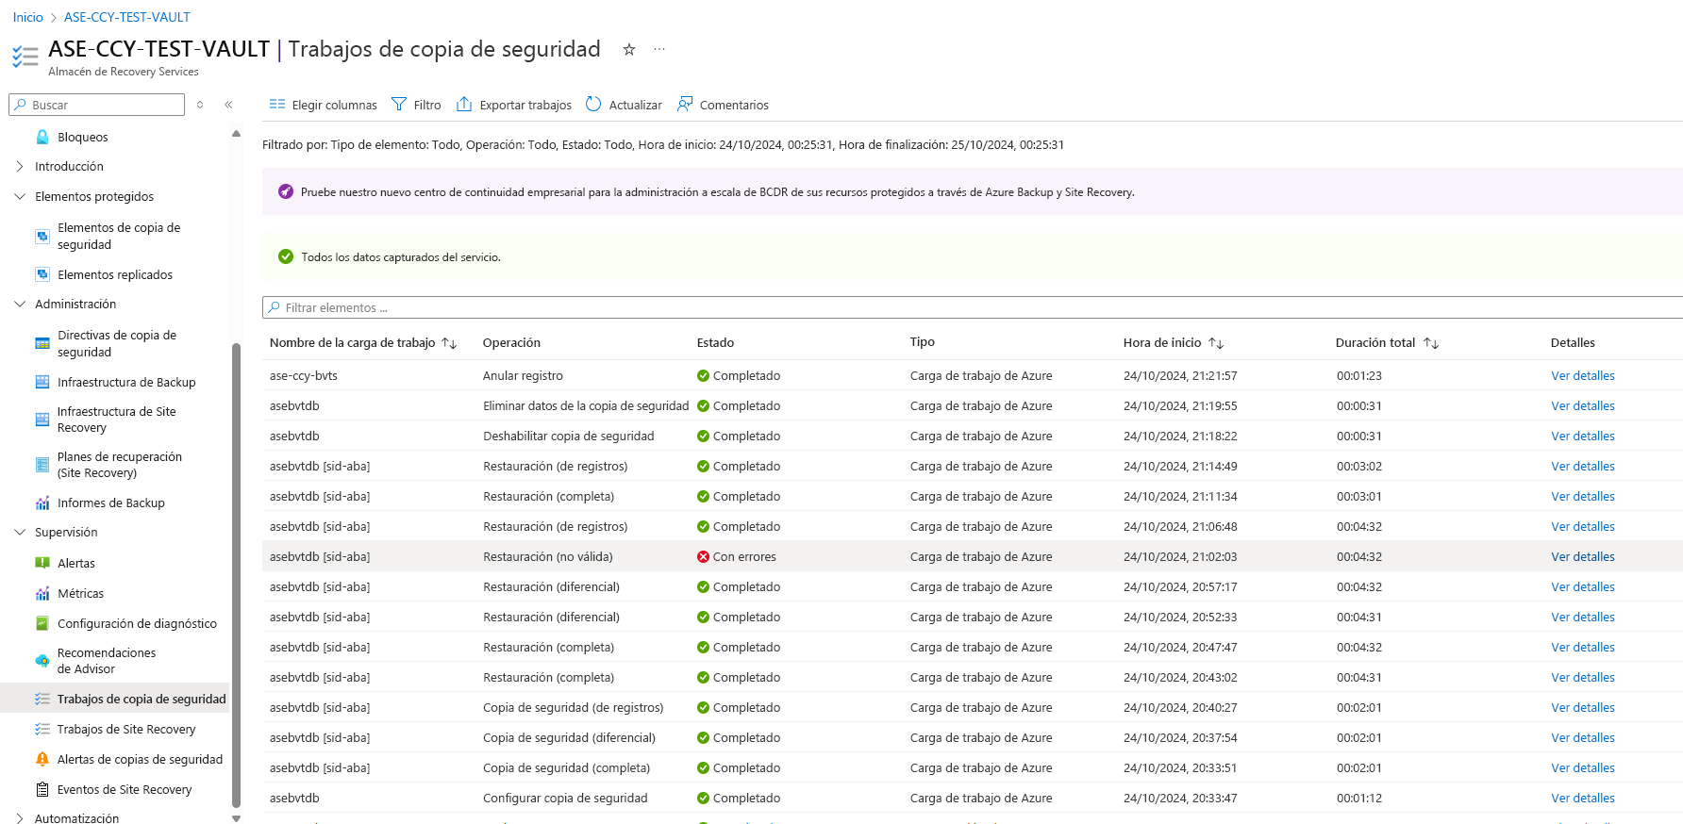Screen dimensions: 1683x824
Task: Click the favorite star icon beside title
Action: [x=629, y=50]
